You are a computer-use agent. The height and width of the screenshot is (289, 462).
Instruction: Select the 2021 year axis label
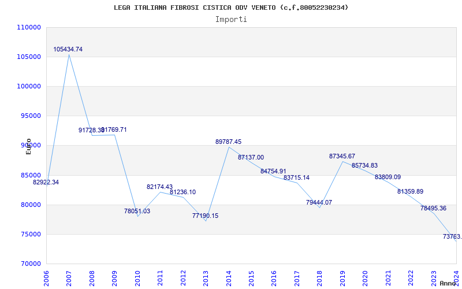(388, 277)
